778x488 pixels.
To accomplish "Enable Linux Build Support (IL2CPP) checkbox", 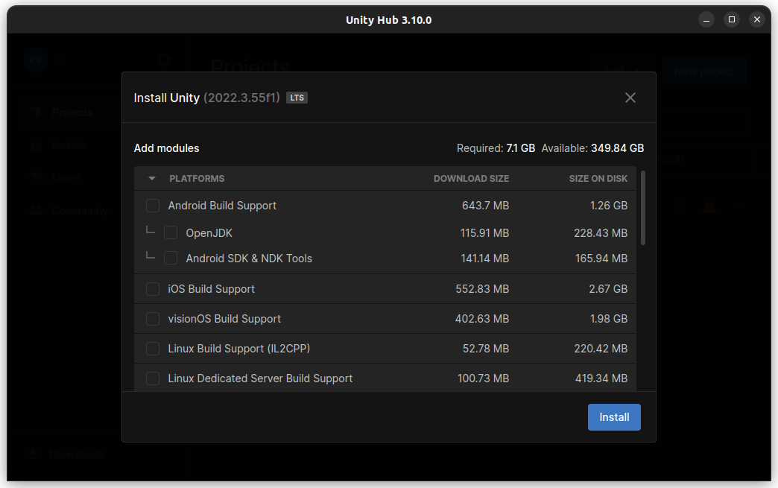I will pos(153,349).
